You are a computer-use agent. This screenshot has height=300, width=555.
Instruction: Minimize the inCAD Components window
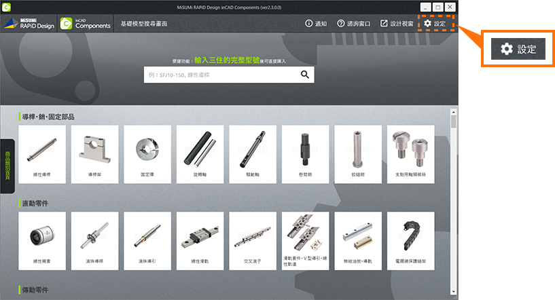[425, 7]
